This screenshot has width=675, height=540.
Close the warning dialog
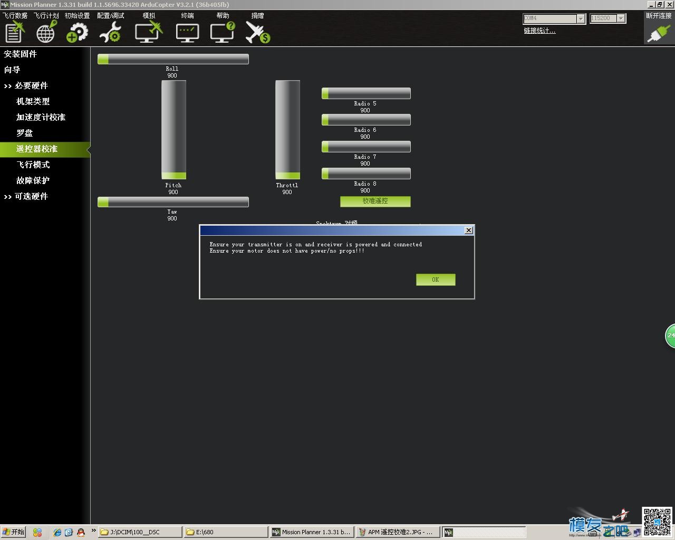point(468,230)
